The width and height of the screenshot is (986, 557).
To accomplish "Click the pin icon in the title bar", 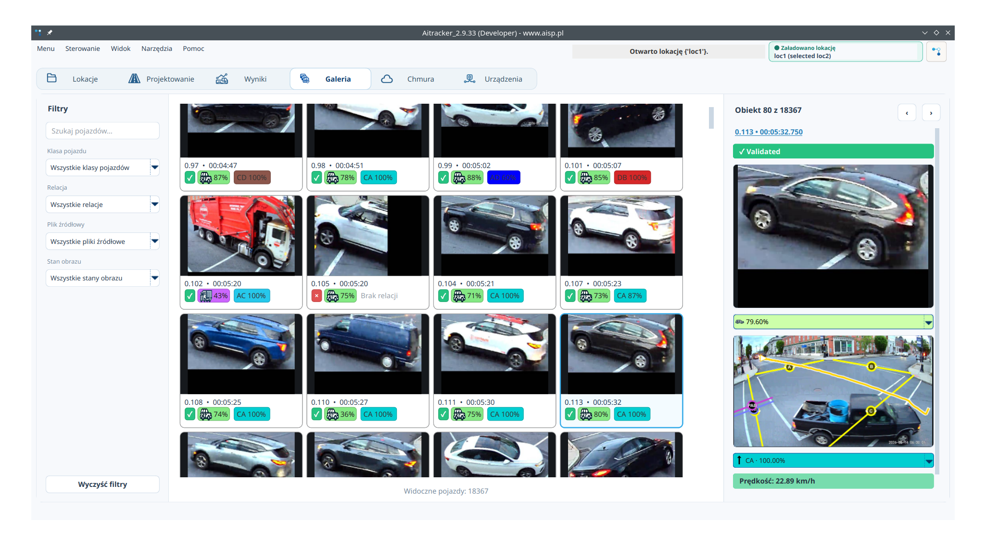I will (x=50, y=33).
